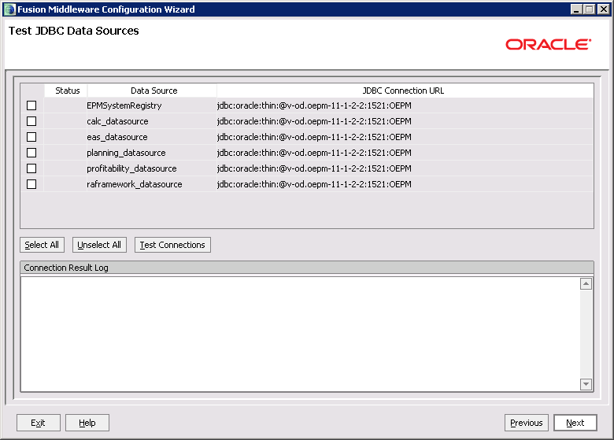The width and height of the screenshot is (614, 440).
Task: Select the profitability_datasource checkbox
Action: coord(31,168)
